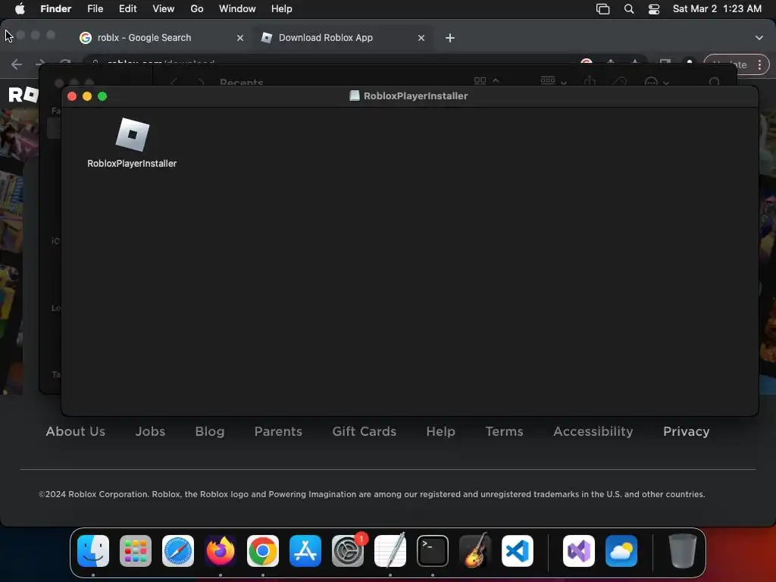The image size is (776, 582).
Task: Go back in the Chrome browser
Action: point(17,64)
